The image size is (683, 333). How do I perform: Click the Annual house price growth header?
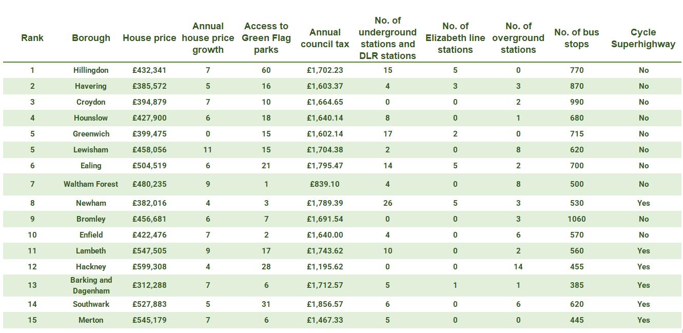coord(208,38)
